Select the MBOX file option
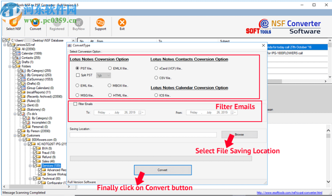The image size is (332, 196). click(110, 86)
